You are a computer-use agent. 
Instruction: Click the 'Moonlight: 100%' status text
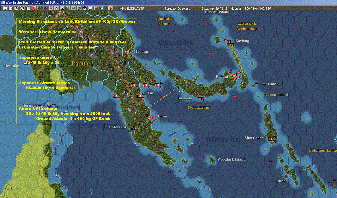(241, 9)
